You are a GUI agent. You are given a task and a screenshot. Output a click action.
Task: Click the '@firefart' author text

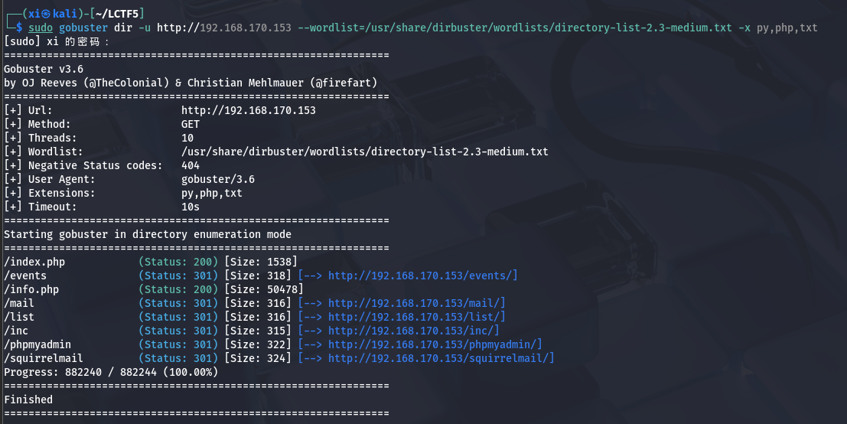pyautogui.click(x=344, y=83)
